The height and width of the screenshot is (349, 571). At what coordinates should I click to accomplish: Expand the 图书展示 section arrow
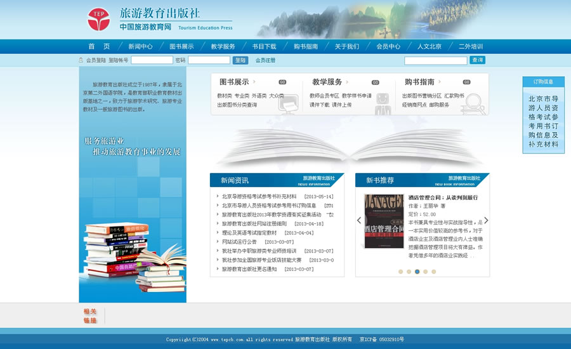click(254, 82)
